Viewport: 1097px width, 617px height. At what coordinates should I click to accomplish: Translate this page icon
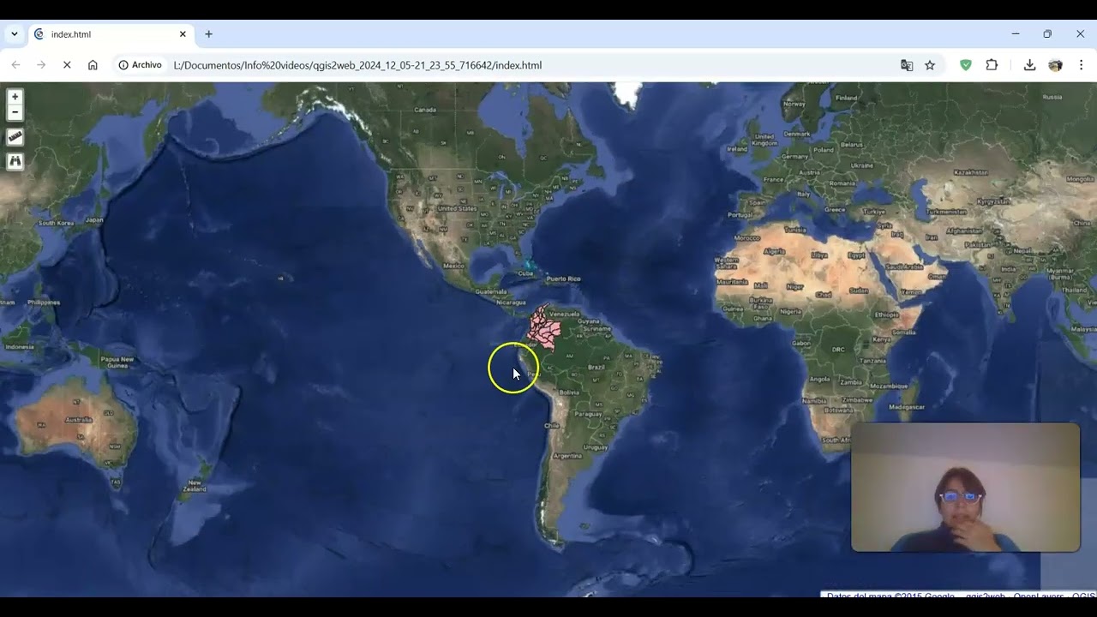[907, 65]
